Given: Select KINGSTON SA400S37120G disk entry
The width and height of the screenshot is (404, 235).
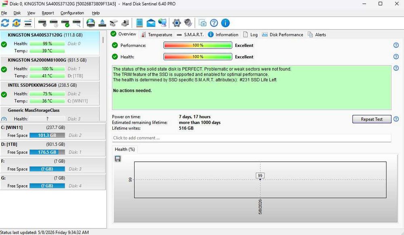Looking at the screenshot, I should 50,43.
